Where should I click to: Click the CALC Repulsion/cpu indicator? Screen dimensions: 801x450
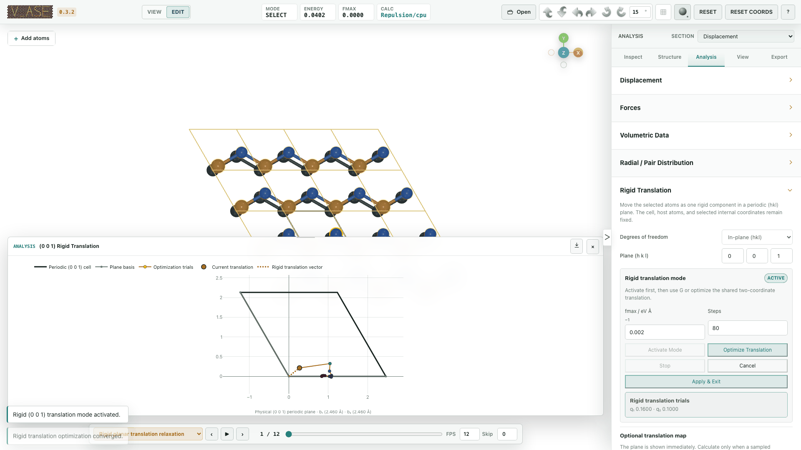[x=403, y=12]
